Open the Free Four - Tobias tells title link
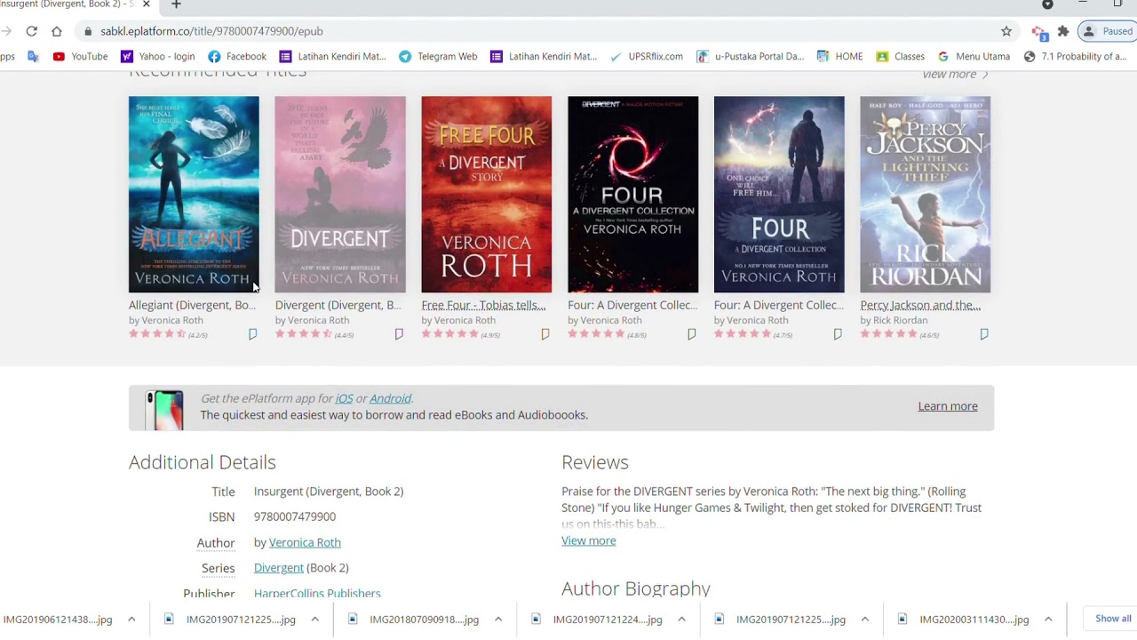The width and height of the screenshot is (1137, 640). click(483, 305)
